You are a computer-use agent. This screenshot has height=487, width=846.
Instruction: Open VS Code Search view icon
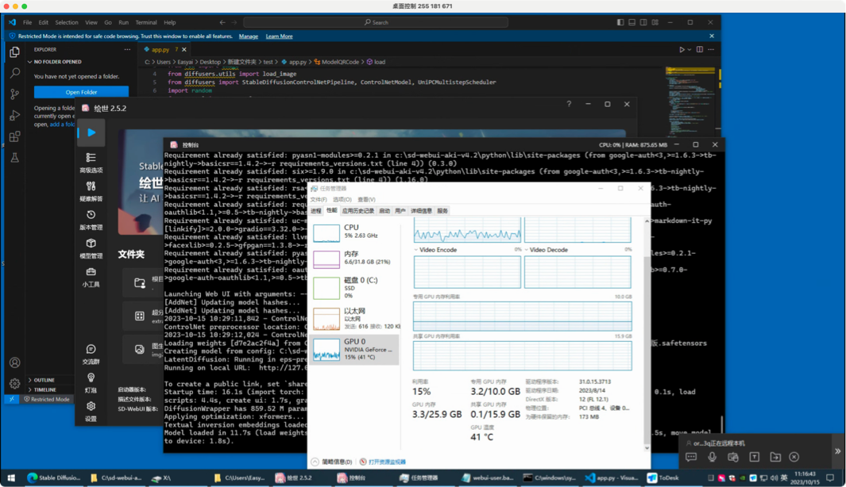(x=14, y=73)
